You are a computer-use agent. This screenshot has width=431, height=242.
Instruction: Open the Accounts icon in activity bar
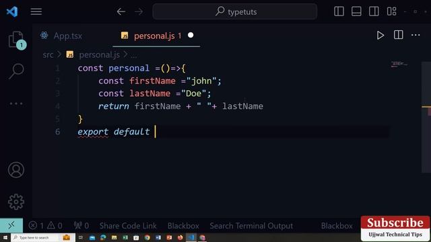point(16,170)
